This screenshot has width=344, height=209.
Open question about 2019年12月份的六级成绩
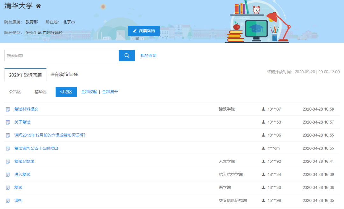pos(50,135)
